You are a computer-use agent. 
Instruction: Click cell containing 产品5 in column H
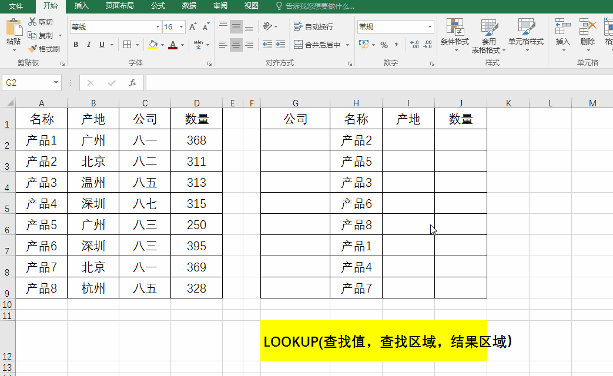click(x=356, y=161)
